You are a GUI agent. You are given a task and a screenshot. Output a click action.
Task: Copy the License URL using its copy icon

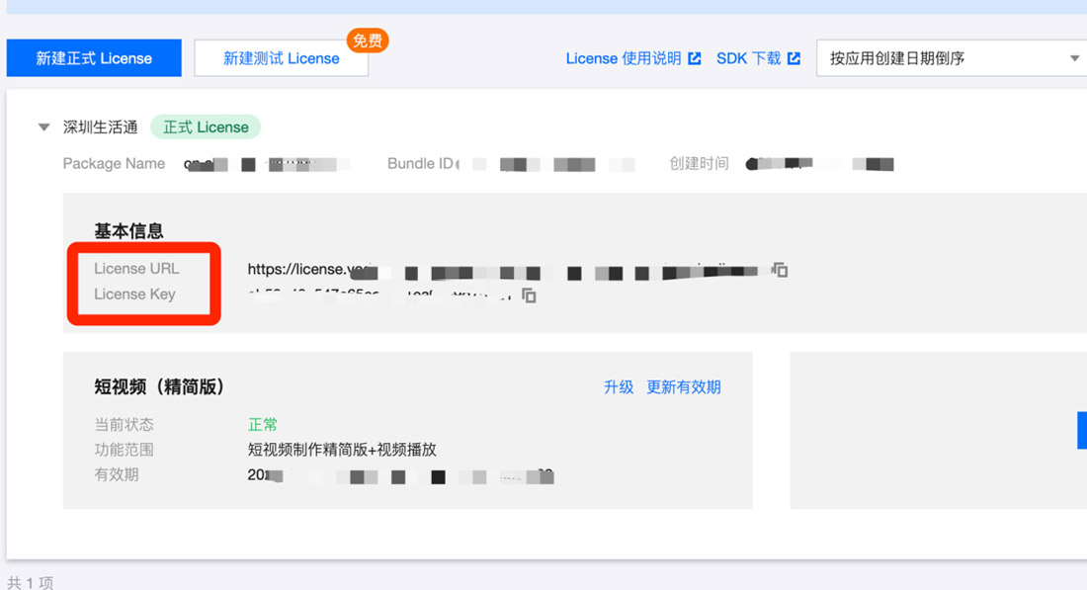pyautogui.click(x=780, y=270)
